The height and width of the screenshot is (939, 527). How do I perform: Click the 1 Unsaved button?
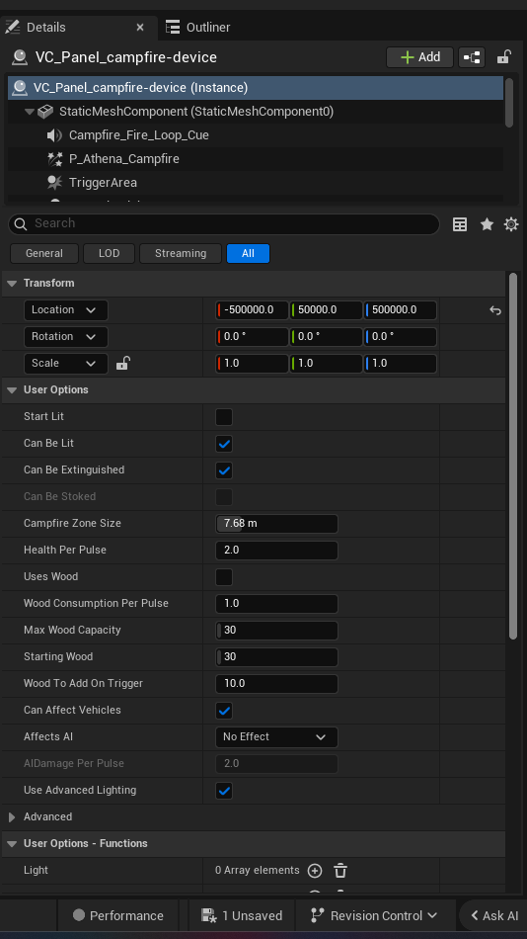[242, 915]
